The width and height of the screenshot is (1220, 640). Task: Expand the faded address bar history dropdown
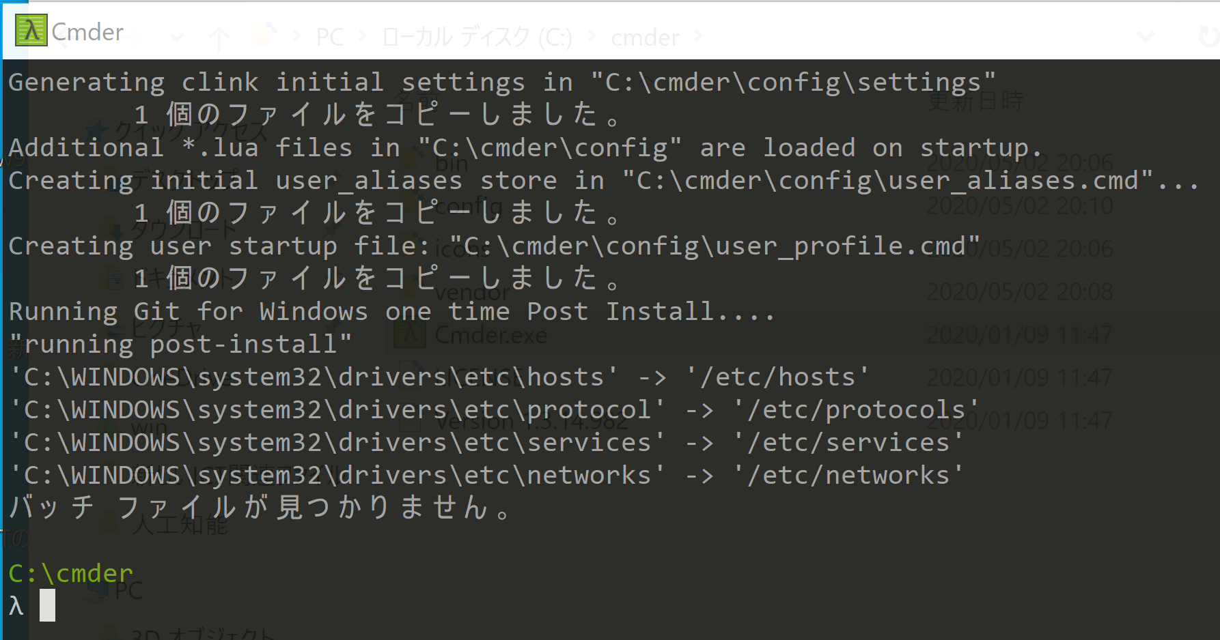click(1146, 36)
